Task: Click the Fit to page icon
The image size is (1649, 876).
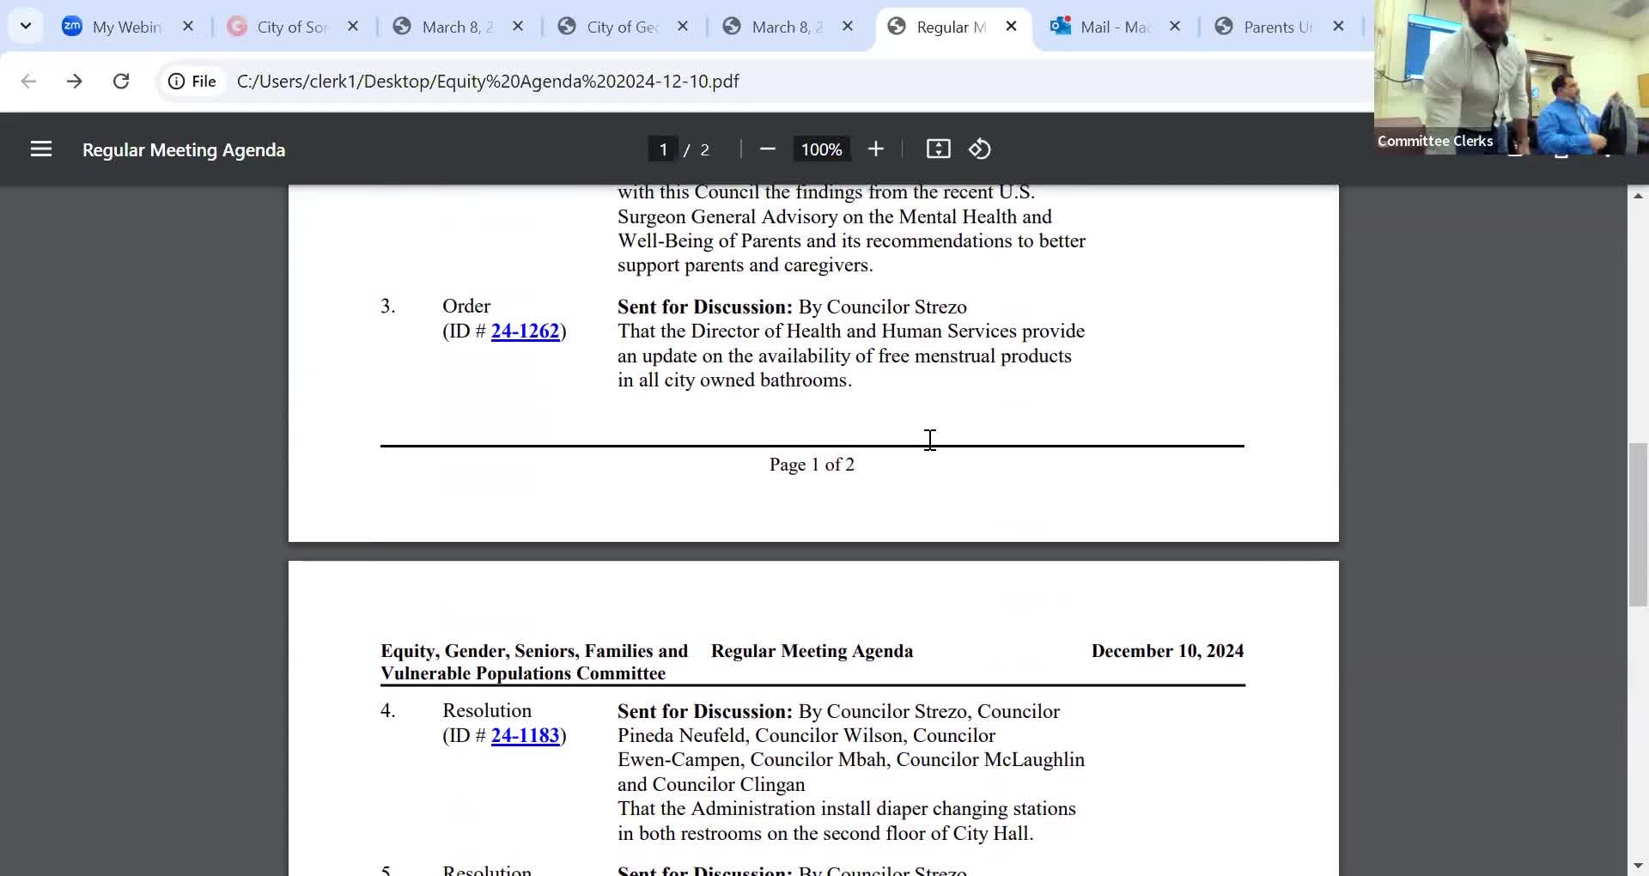Action: tap(939, 149)
